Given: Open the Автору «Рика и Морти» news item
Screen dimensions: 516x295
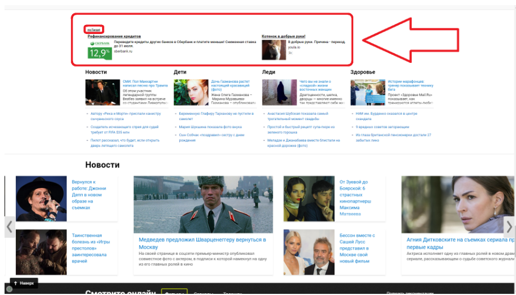Looking at the screenshot, I should tap(126, 116).
